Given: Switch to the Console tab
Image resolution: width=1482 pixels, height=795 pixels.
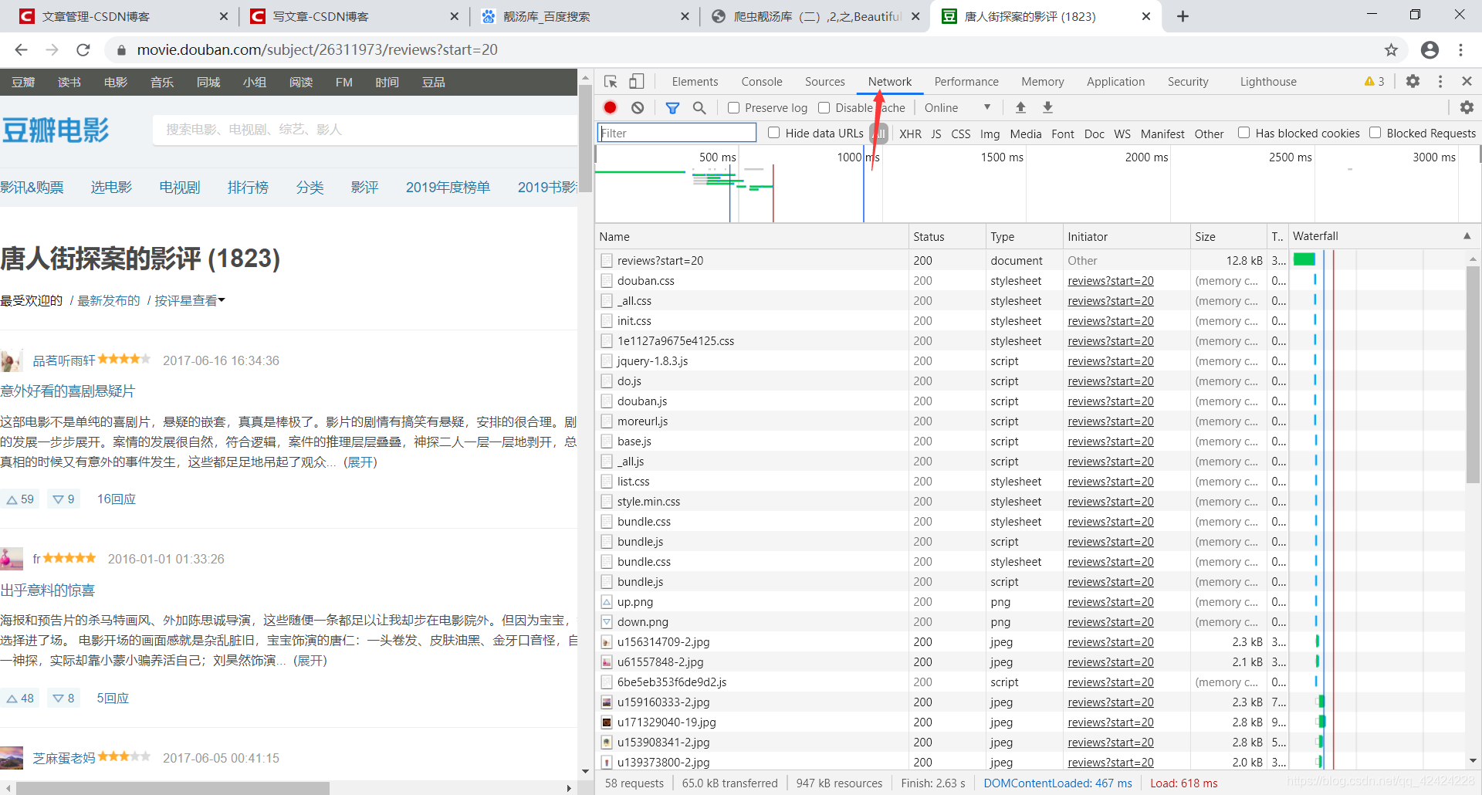Looking at the screenshot, I should 762,82.
